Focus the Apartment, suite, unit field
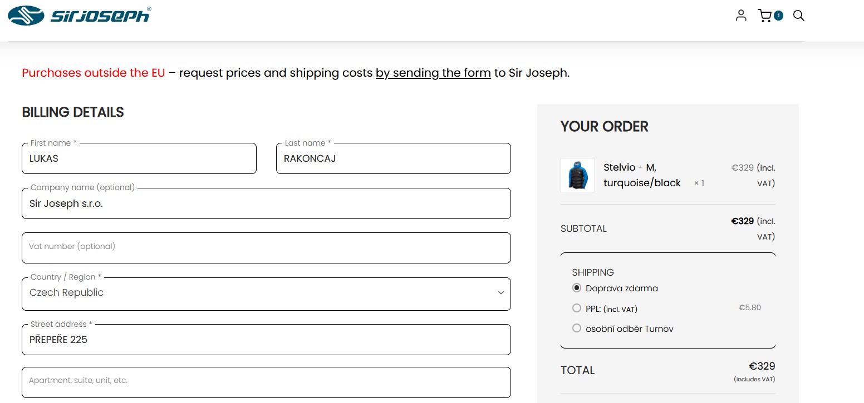 [x=266, y=382]
